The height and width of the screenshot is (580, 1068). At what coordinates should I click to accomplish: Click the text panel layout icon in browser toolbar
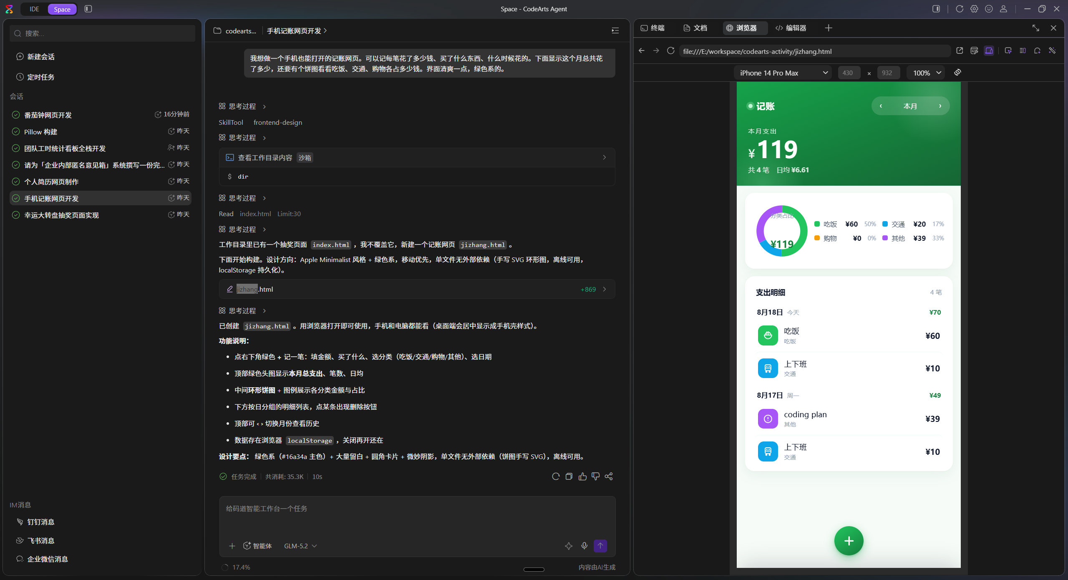[1023, 51]
